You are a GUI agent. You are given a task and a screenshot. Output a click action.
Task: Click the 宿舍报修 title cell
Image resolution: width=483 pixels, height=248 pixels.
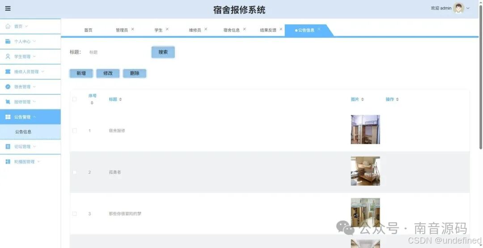(117, 131)
